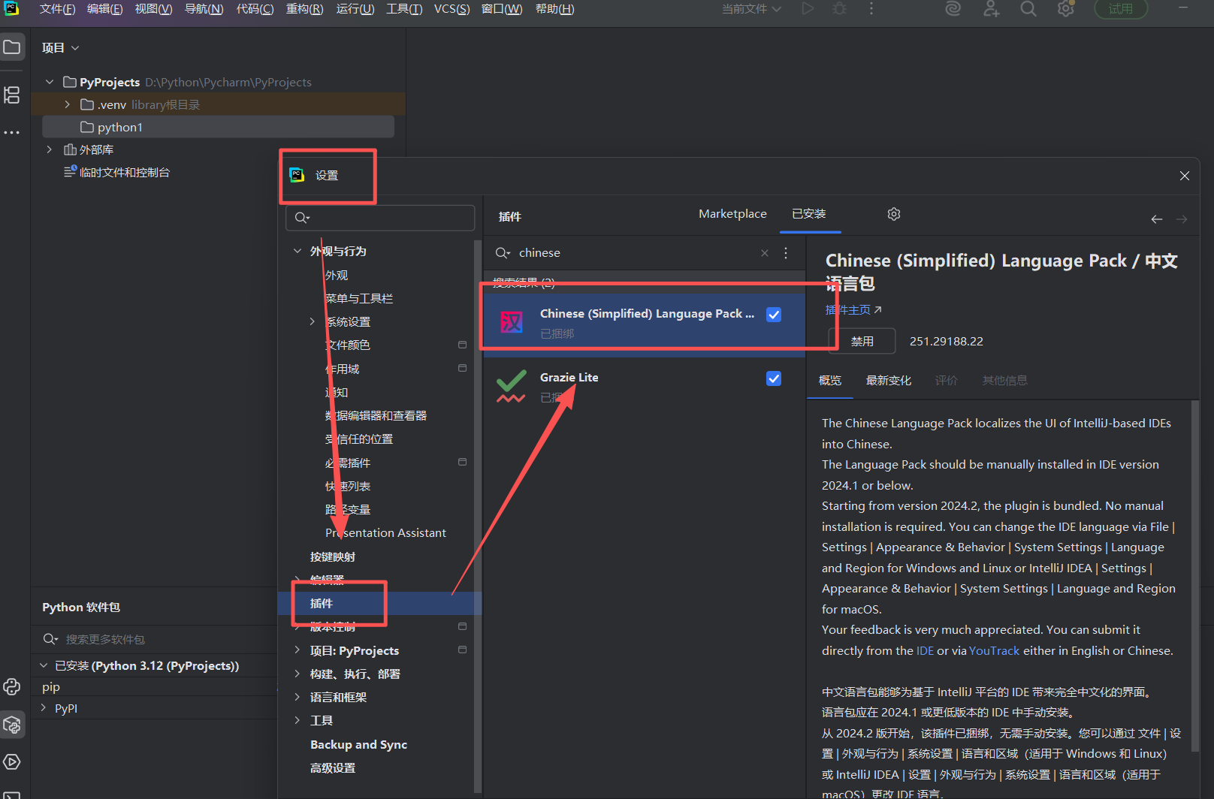This screenshot has height=799, width=1214.
Task: Click the scratch files and consoles icon
Action: pyautogui.click(x=71, y=171)
